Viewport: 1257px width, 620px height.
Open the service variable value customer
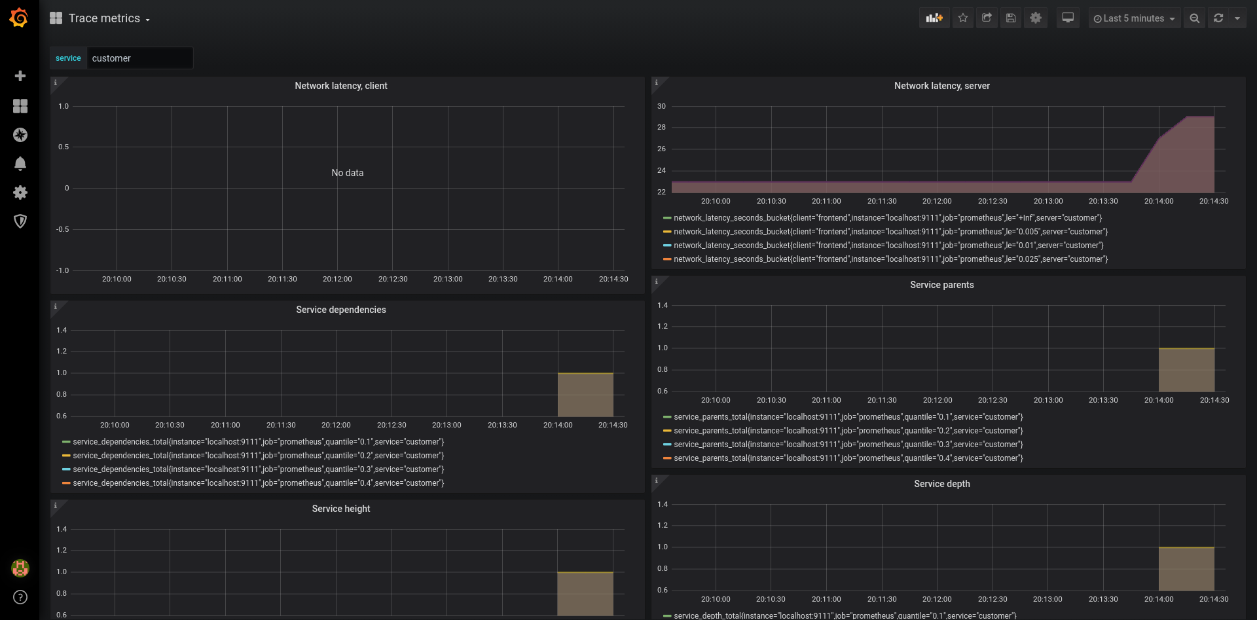pos(140,58)
